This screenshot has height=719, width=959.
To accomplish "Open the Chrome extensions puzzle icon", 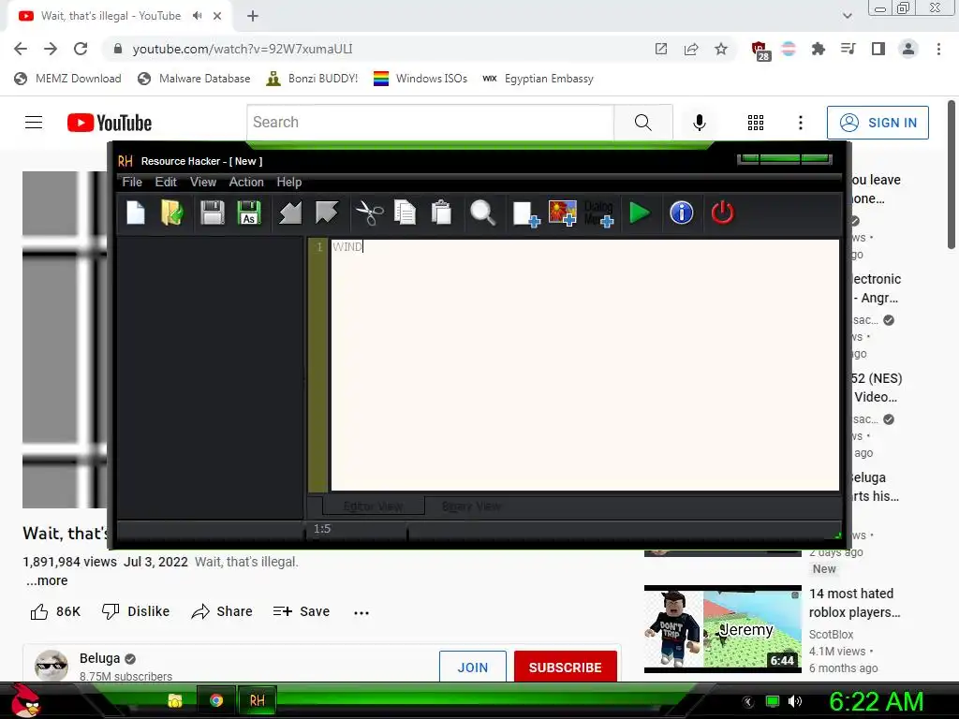I will pyautogui.click(x=818, y=49).
